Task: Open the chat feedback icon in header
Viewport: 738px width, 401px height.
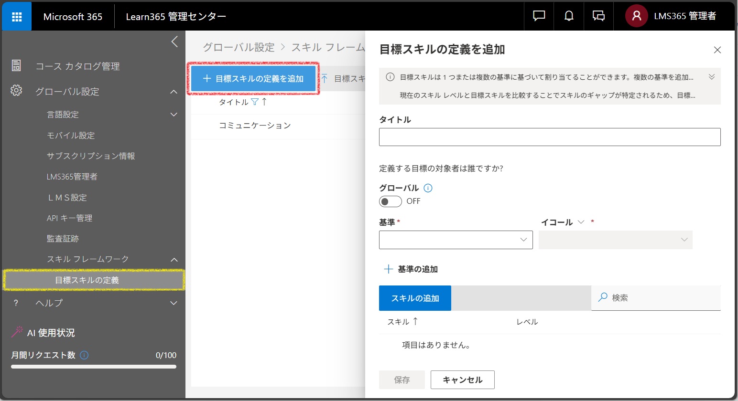Action: pyautogui.click(x=539, y=16)
